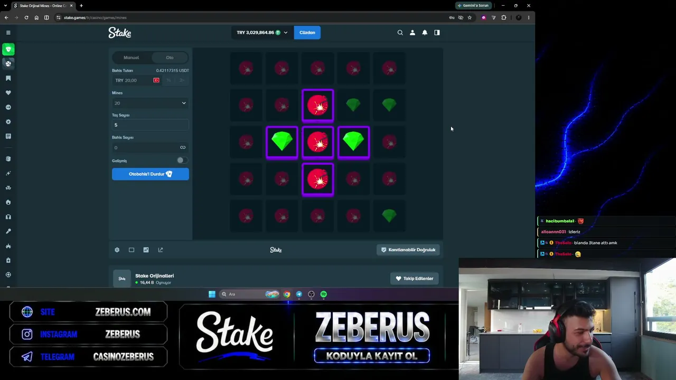This screenshot has width=676, height=380.
Task: Open Chrome from the taskbar
Action: click(x=287, y=294)
